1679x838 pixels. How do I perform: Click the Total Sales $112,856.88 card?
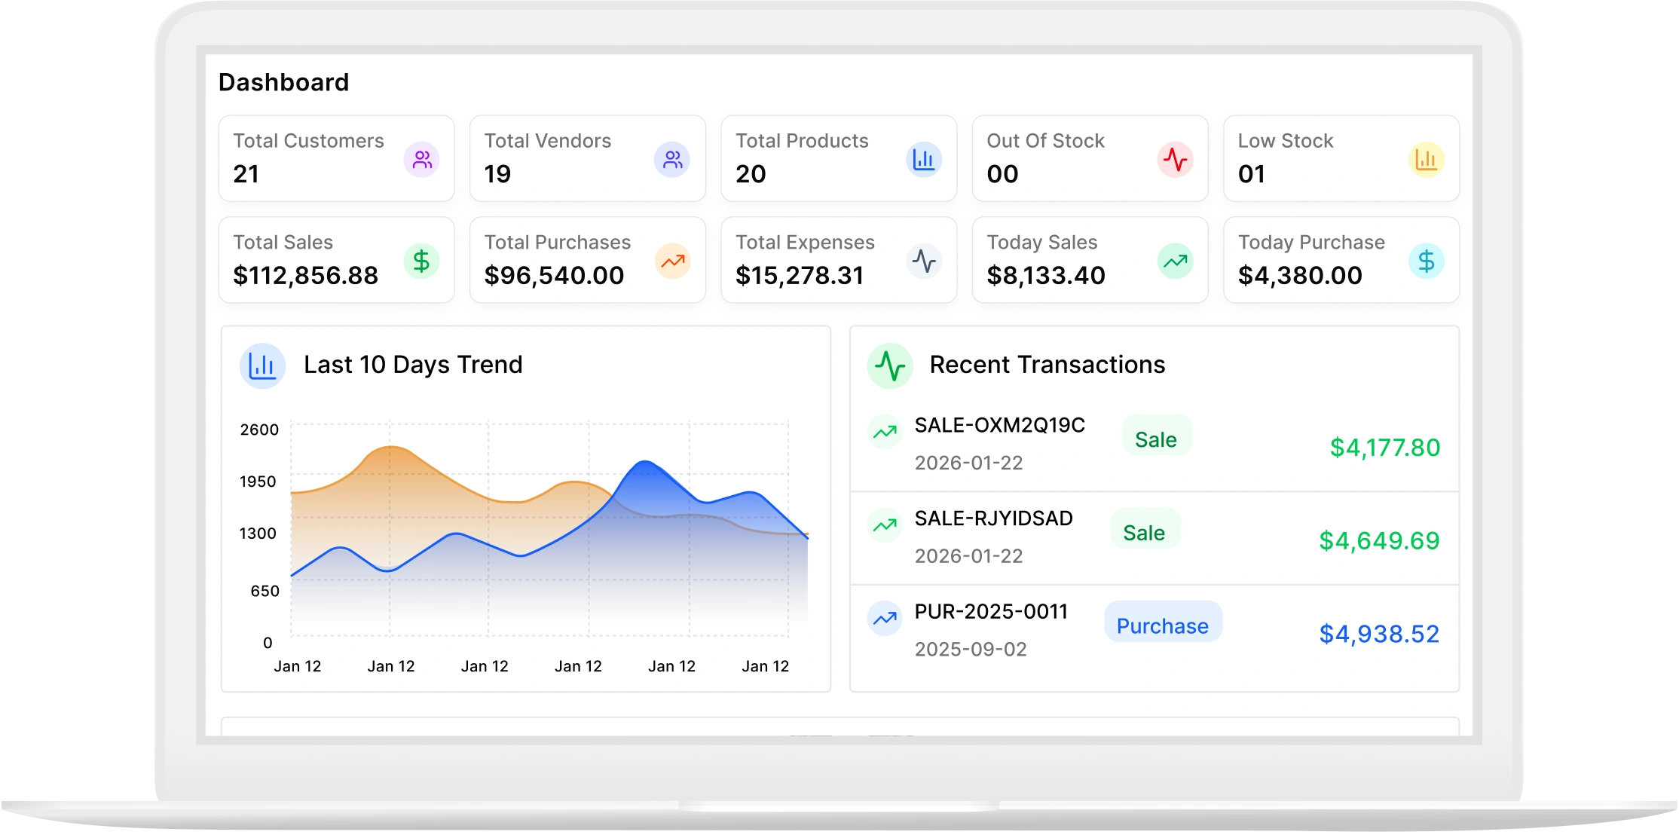[336, 260]
